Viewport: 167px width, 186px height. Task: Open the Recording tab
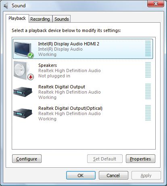(x=40, y=19)
